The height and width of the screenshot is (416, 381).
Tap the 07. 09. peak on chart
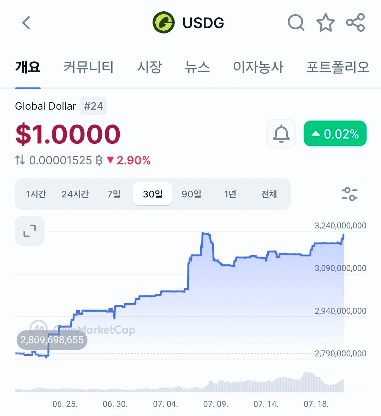pos(206,233)
